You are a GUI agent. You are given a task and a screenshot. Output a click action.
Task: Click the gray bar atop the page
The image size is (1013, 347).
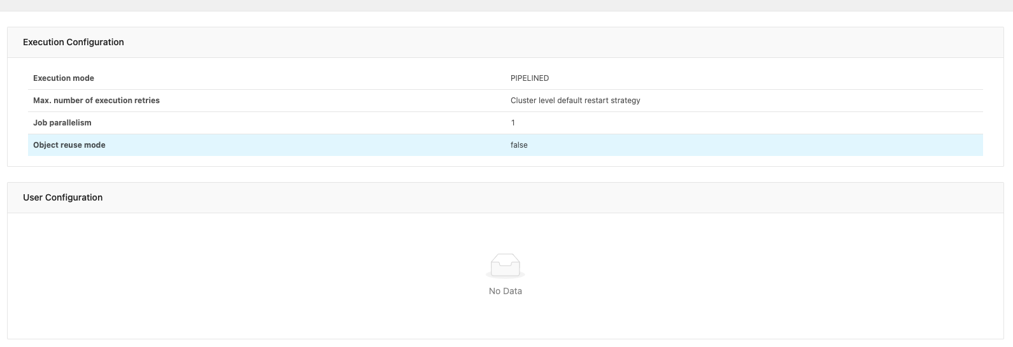coord(506,5)
